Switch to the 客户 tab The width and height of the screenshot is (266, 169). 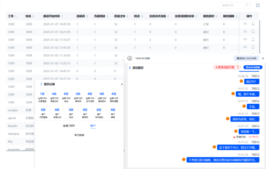click(x=93, y=126)
